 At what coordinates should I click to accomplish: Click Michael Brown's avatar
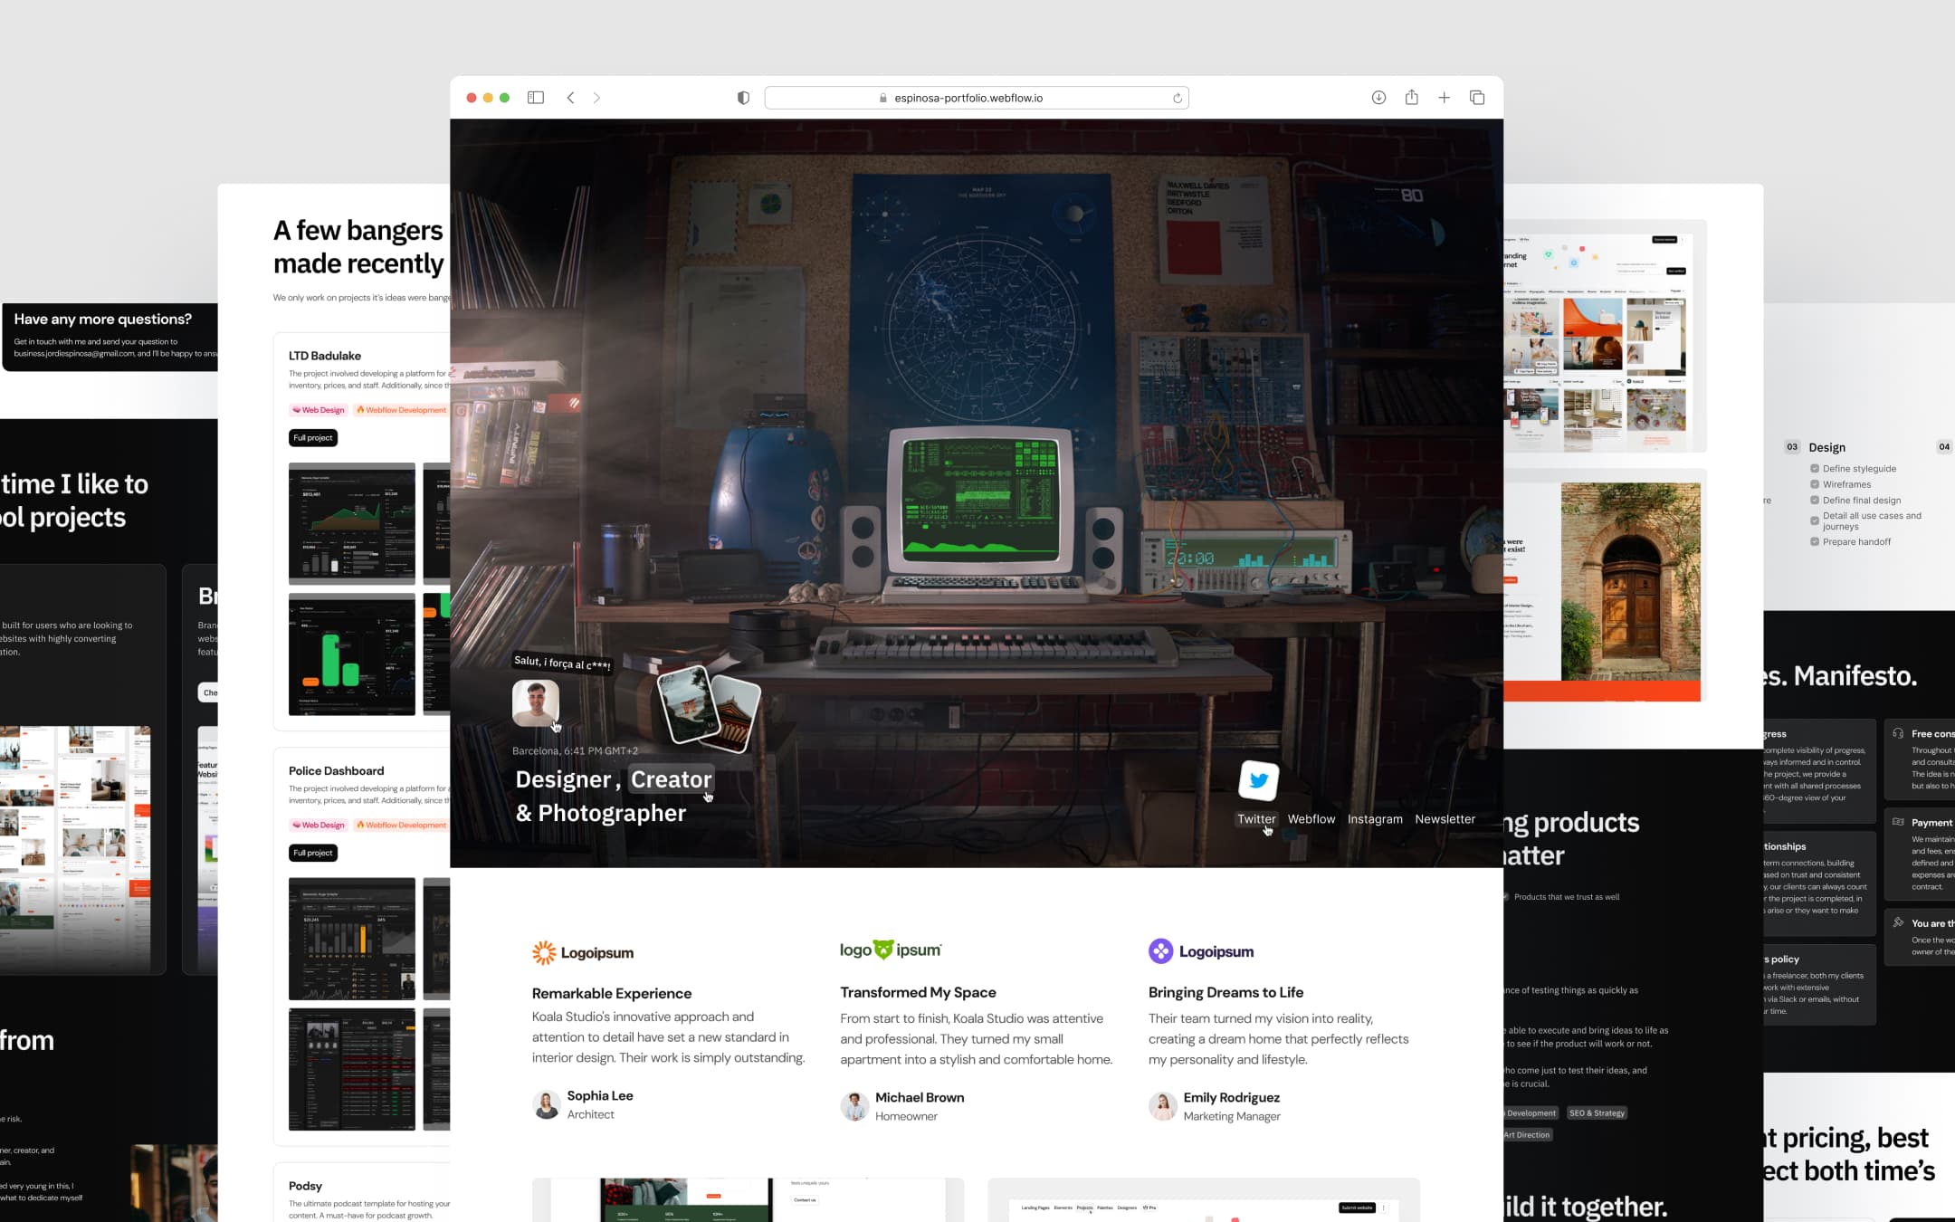click(854, 1106)
